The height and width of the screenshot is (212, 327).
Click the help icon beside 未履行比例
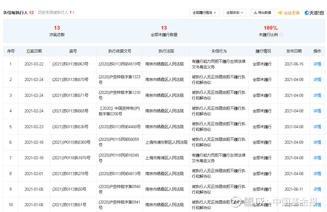point(281,35)
